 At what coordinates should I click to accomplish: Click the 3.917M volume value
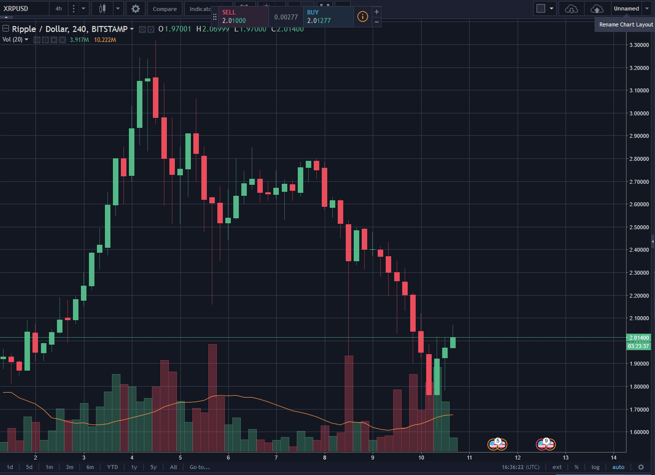tap(79, 39)
